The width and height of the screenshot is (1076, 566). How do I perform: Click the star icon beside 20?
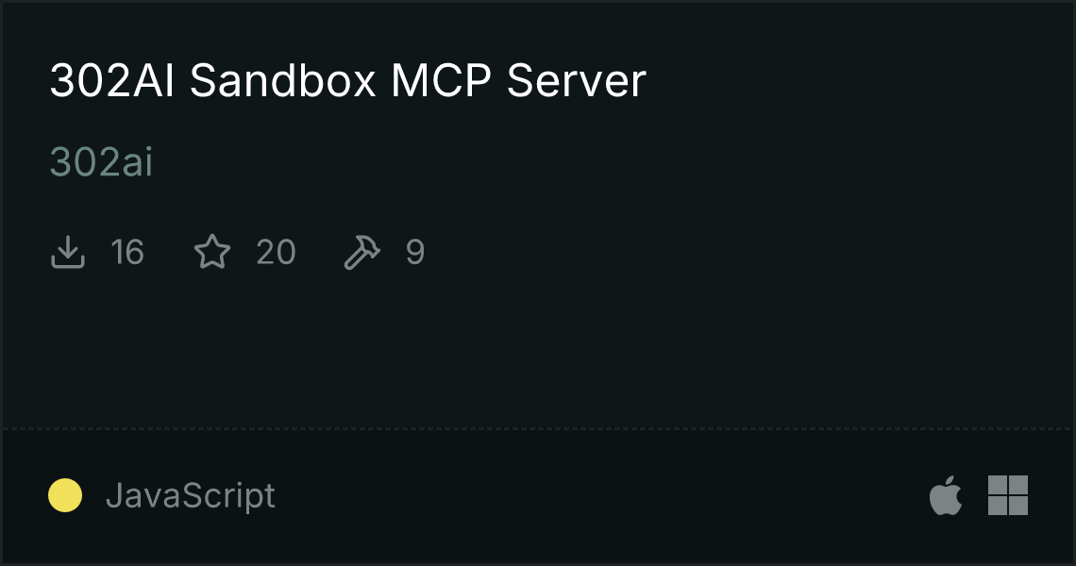click(x=212, y=252)
